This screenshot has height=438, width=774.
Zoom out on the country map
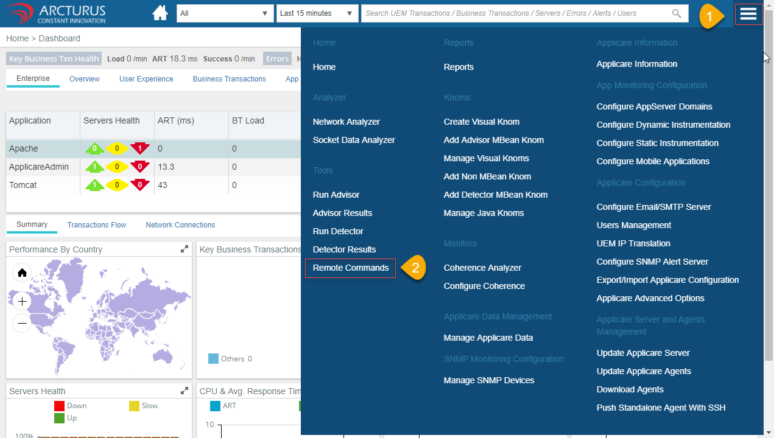click(22, 323)
